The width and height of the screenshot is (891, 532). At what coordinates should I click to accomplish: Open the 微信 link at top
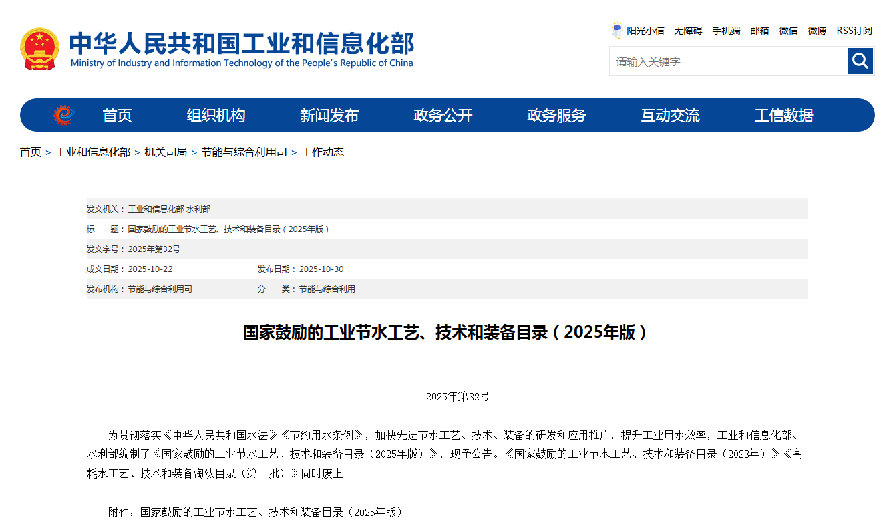788,31
